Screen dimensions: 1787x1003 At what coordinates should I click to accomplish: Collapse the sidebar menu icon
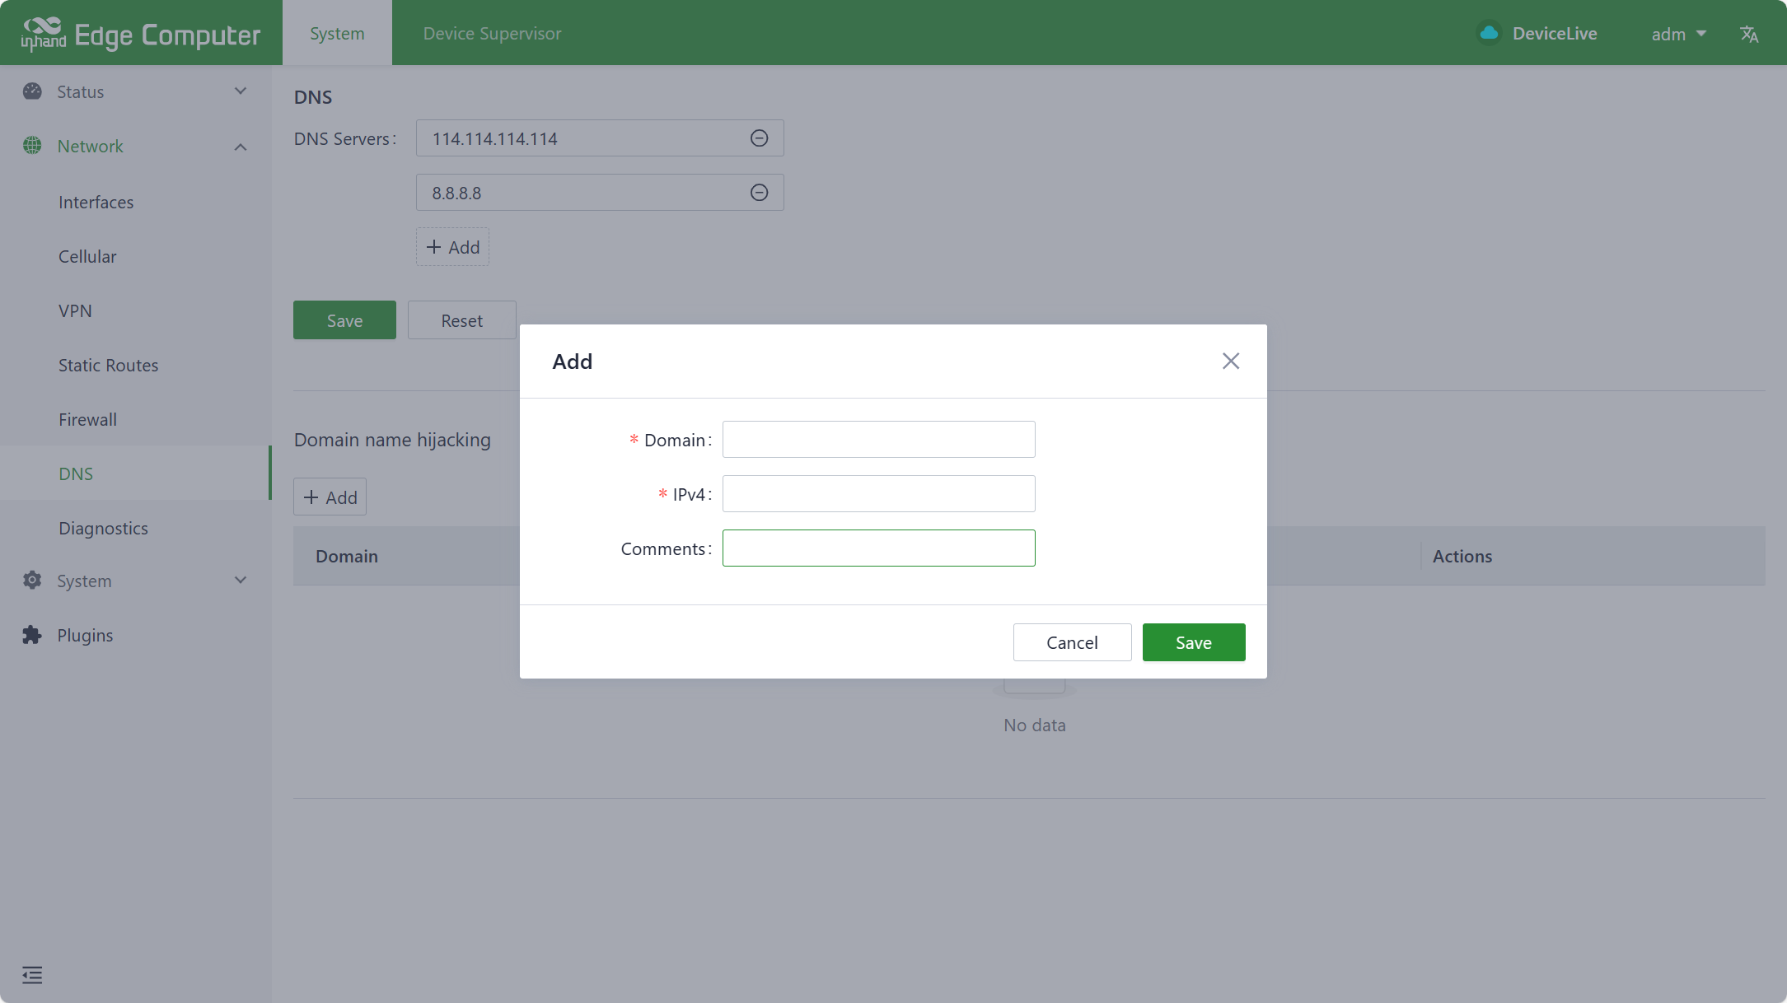32,975
